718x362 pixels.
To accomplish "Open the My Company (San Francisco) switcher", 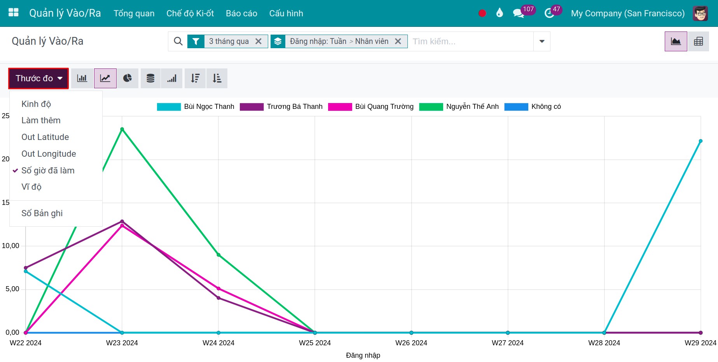I will click(x=627, y=13).
